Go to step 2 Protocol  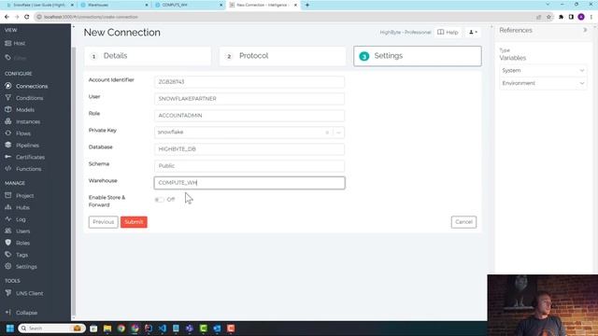(x=282, y=56)
